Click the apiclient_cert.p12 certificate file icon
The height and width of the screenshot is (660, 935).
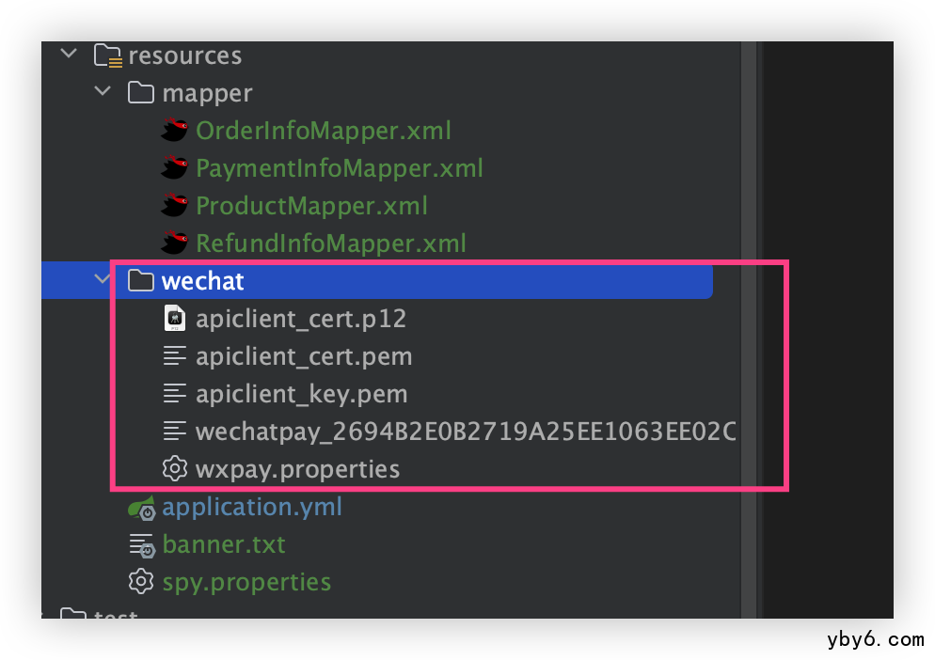click(174, 319)
